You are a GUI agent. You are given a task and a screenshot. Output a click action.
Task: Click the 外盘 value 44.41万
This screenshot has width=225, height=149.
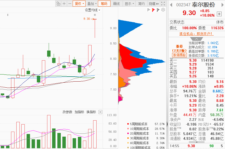click(190, 115)
